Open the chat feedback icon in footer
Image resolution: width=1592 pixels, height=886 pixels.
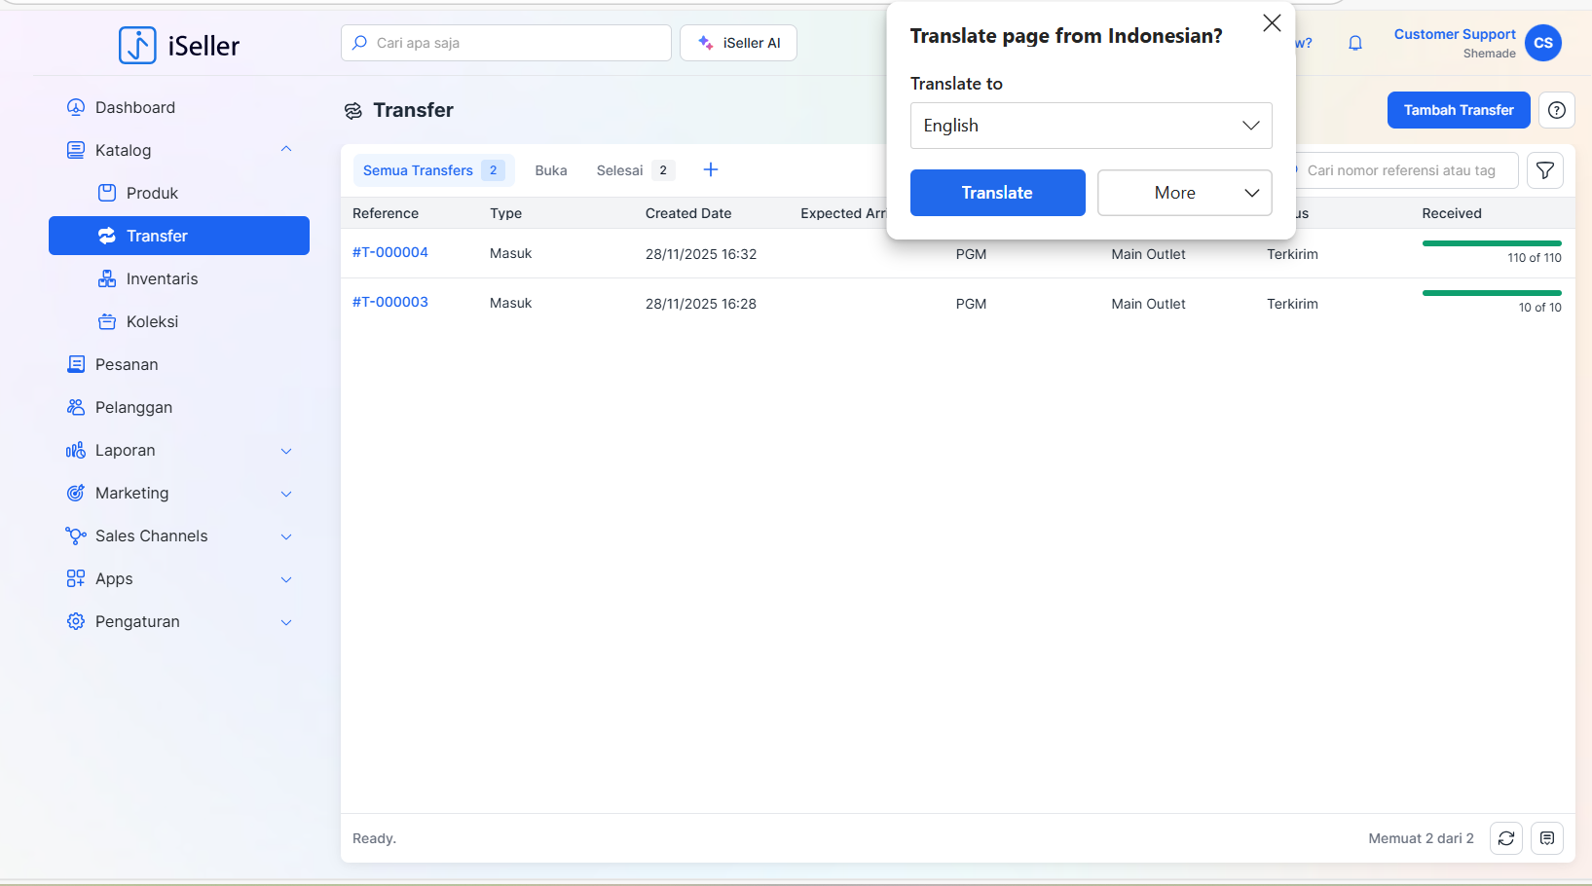1546,838
